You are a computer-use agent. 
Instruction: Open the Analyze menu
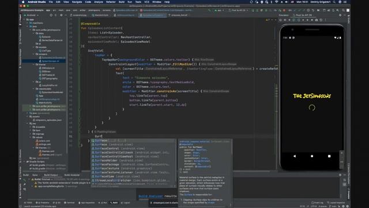click(99, 2)
